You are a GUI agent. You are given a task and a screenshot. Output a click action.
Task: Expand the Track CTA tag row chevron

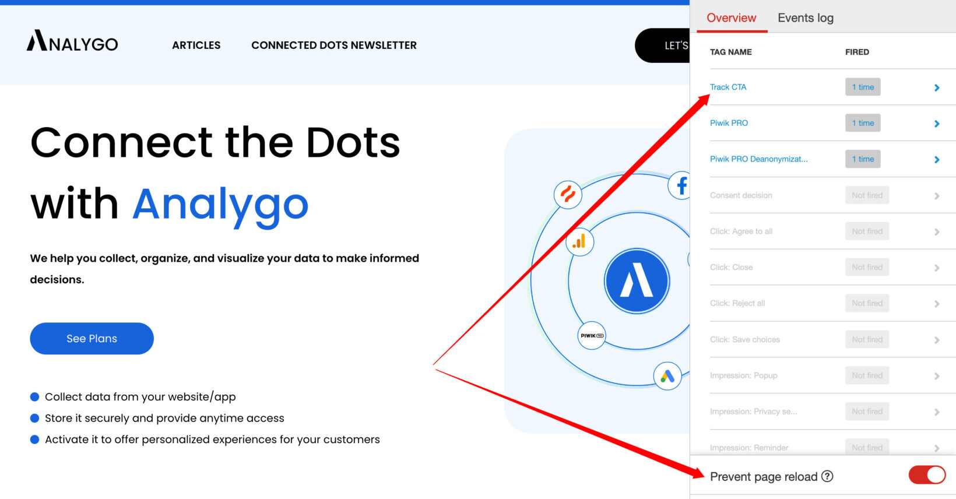(x=937, y=88)
